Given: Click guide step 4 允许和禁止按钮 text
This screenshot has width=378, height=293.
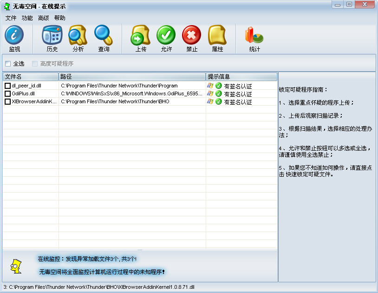Looking at the screenshot, I should coord(325,151).
